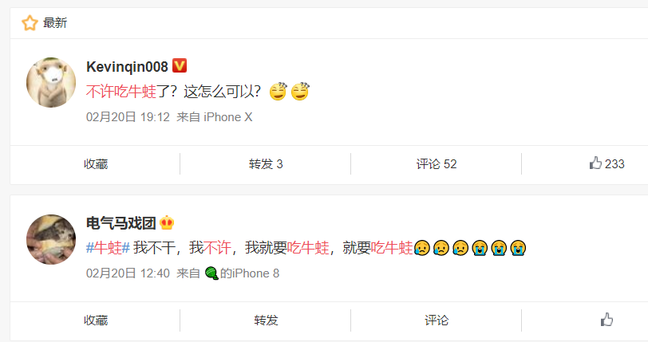Open the 最新 latest posts tab

pyautogui.click(x=55, y=23)
